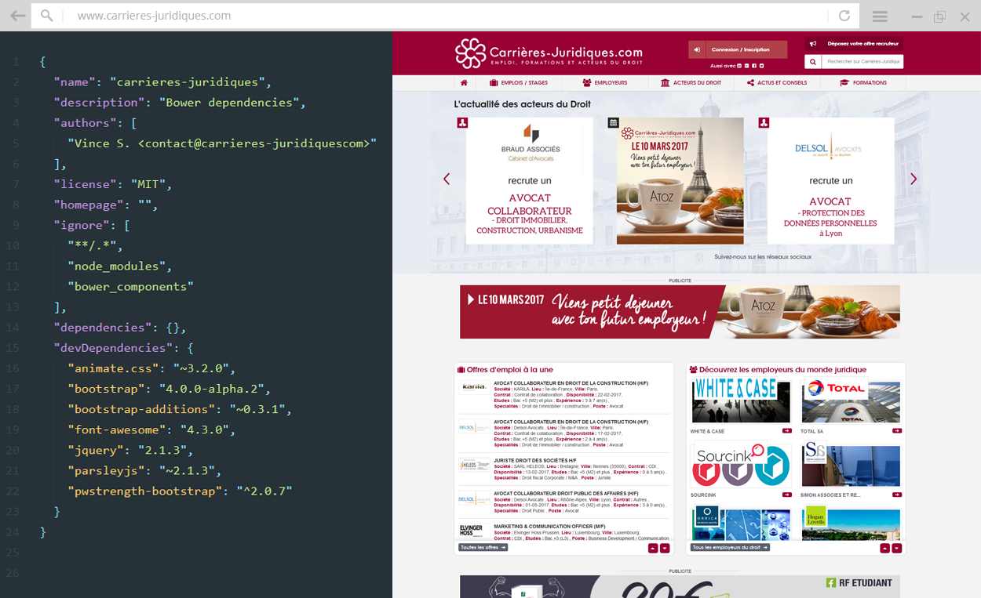Reload the page with refresh icon

(x=844, y=16)
